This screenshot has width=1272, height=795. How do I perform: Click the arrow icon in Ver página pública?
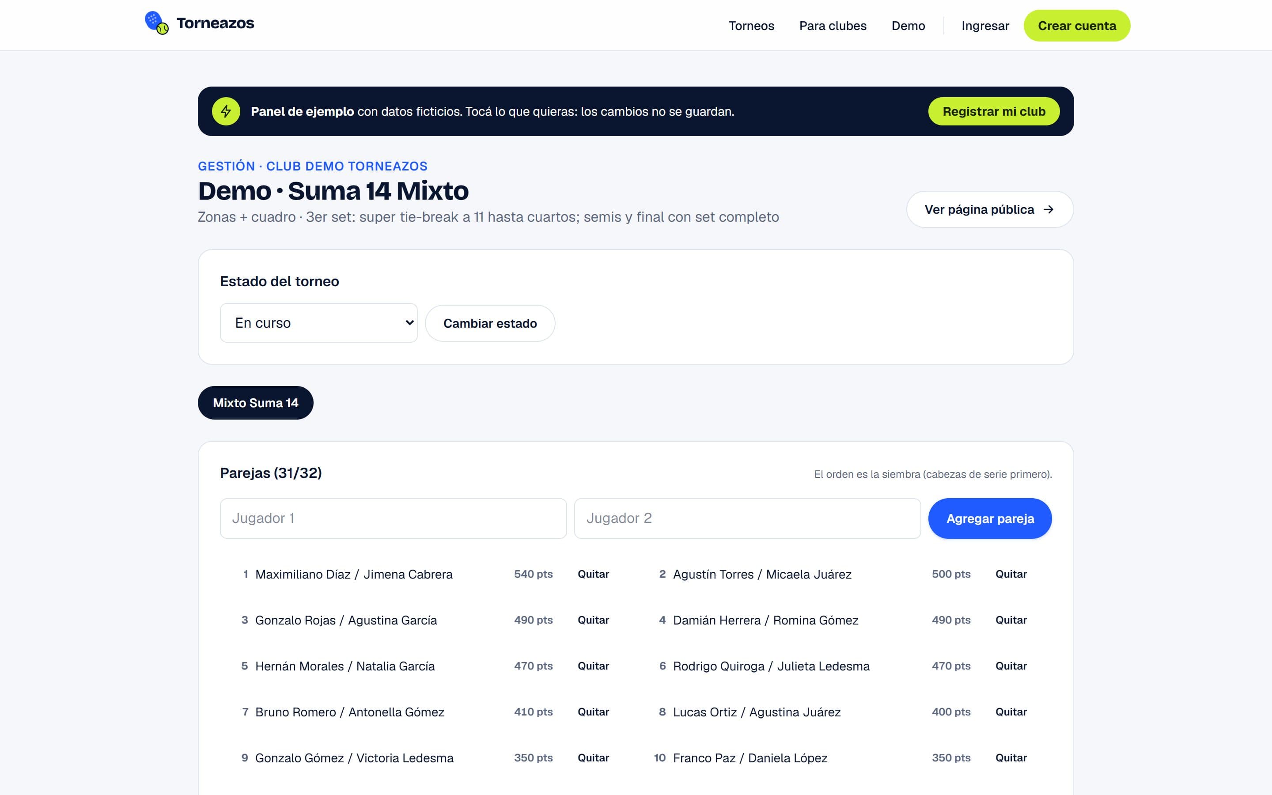(1049, 209)
